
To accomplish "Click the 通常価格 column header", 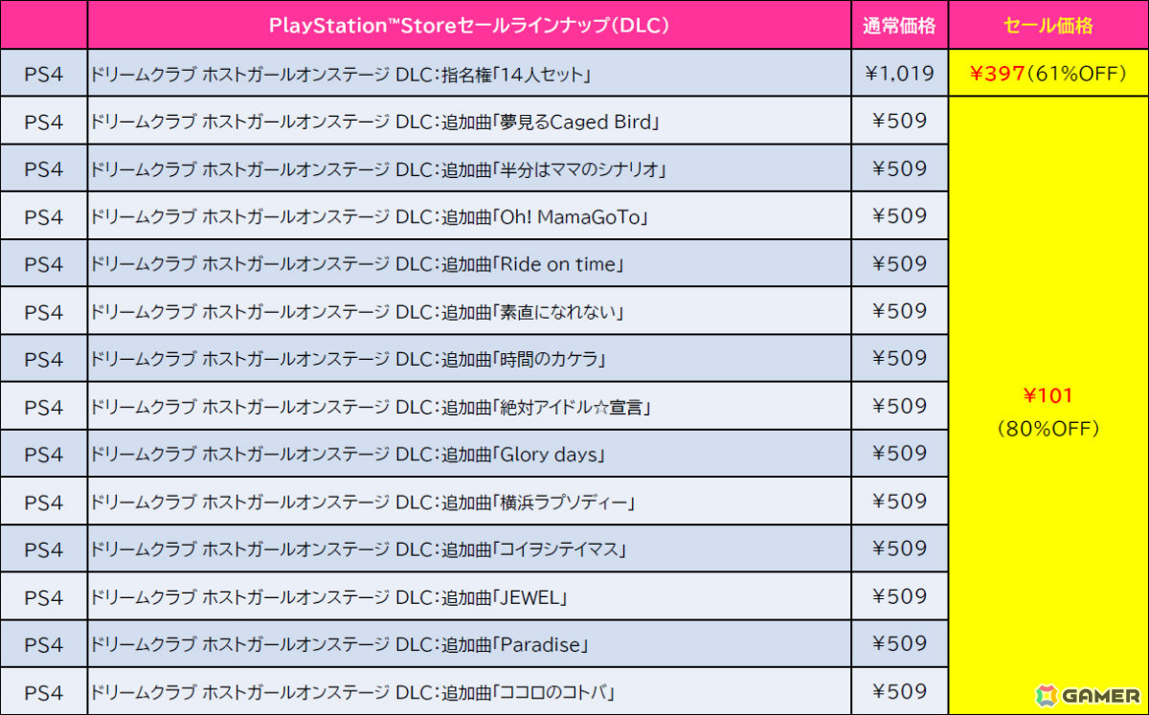I will tap(899, 26).
